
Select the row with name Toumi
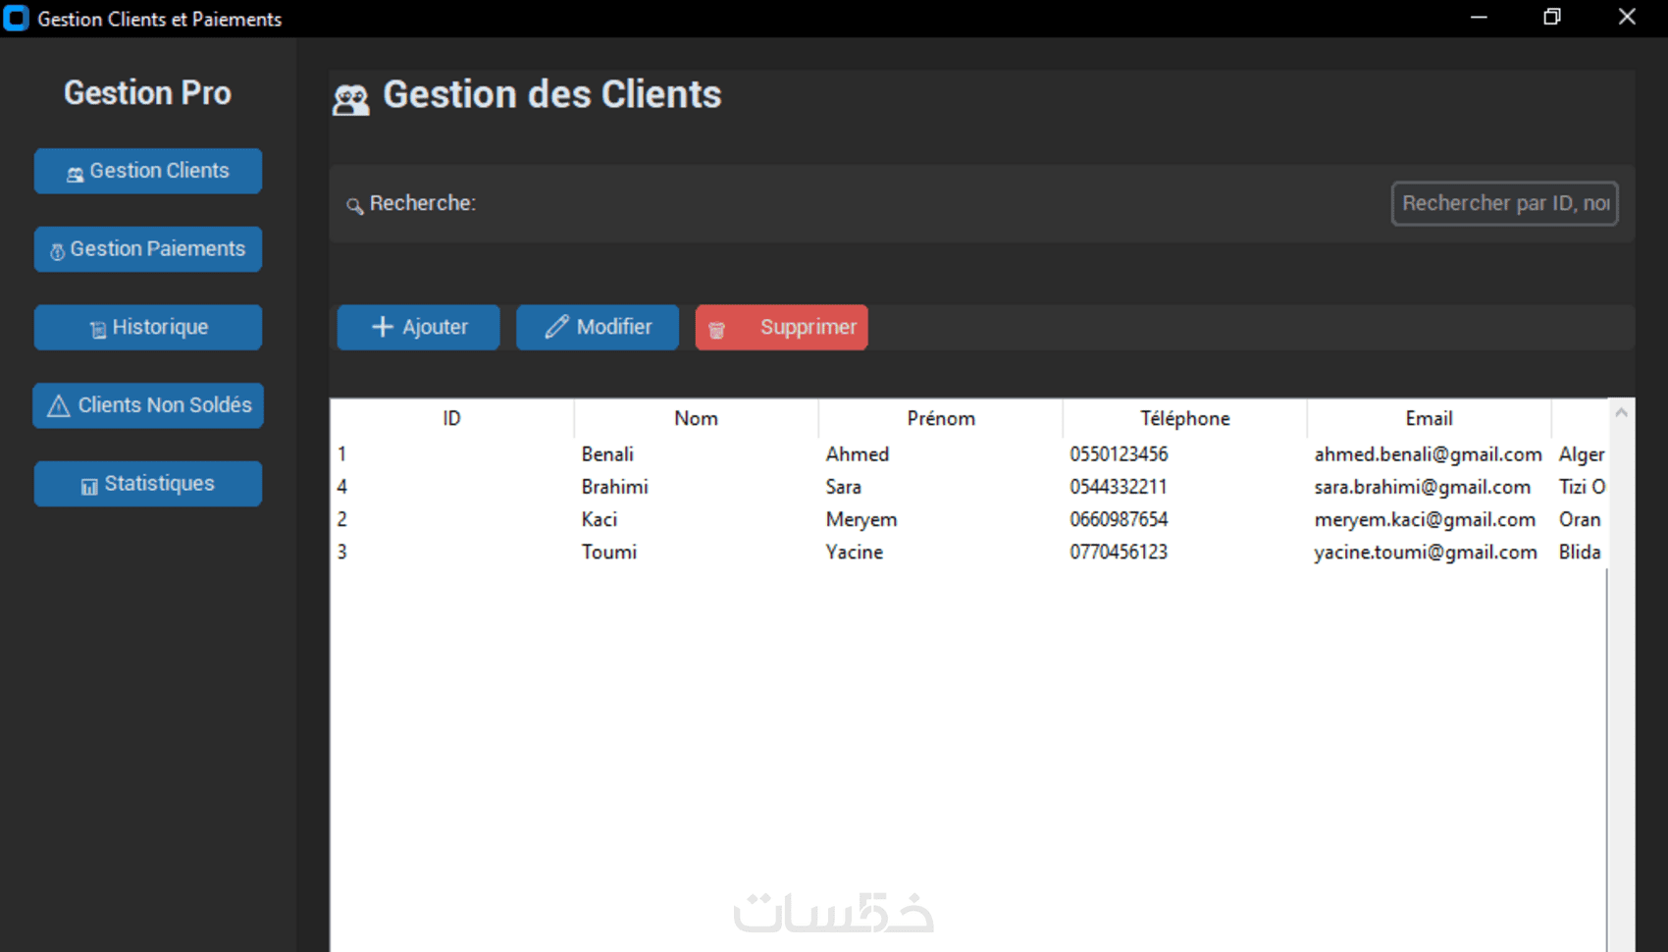click(x=968, y=552)
